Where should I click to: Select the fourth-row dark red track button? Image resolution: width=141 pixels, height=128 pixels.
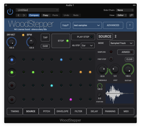12,100
